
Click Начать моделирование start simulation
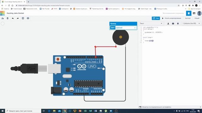click(x=172, y=18)
